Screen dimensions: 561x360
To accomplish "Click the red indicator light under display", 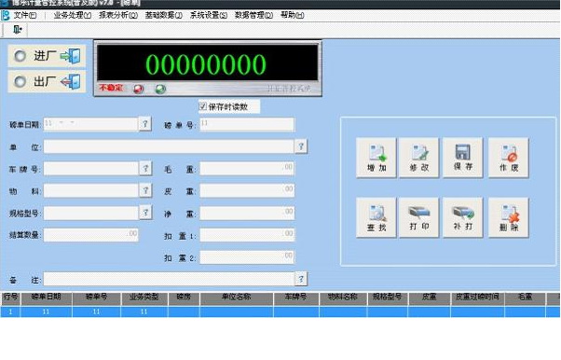I will [139, 89].
